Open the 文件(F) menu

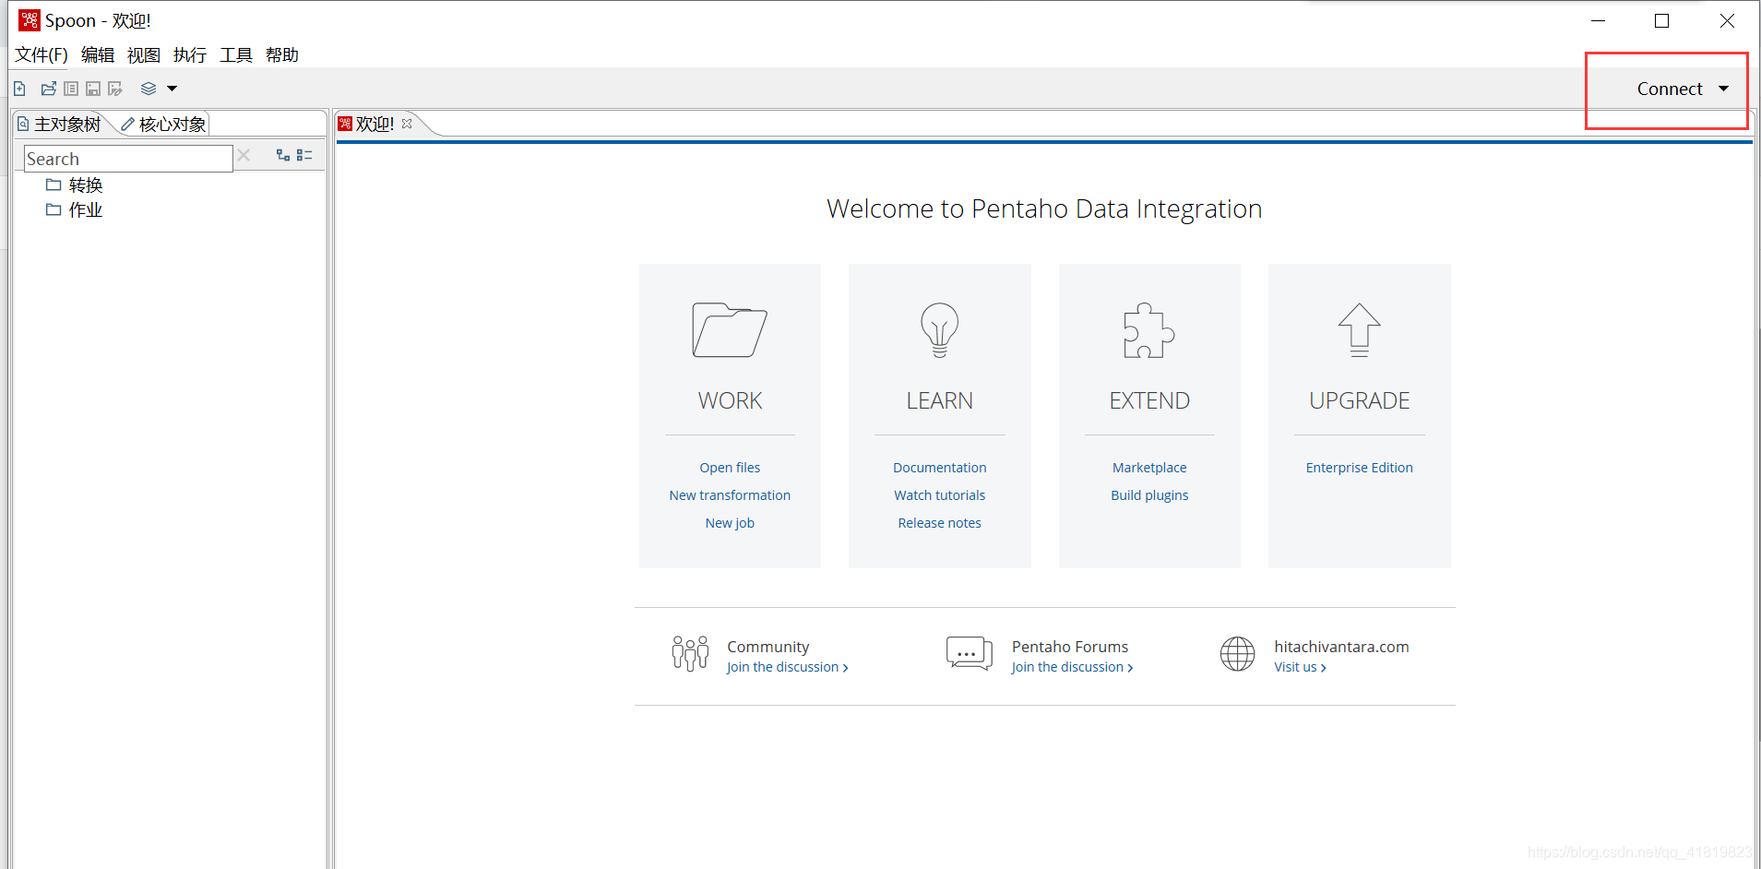(x=42, y=55)
